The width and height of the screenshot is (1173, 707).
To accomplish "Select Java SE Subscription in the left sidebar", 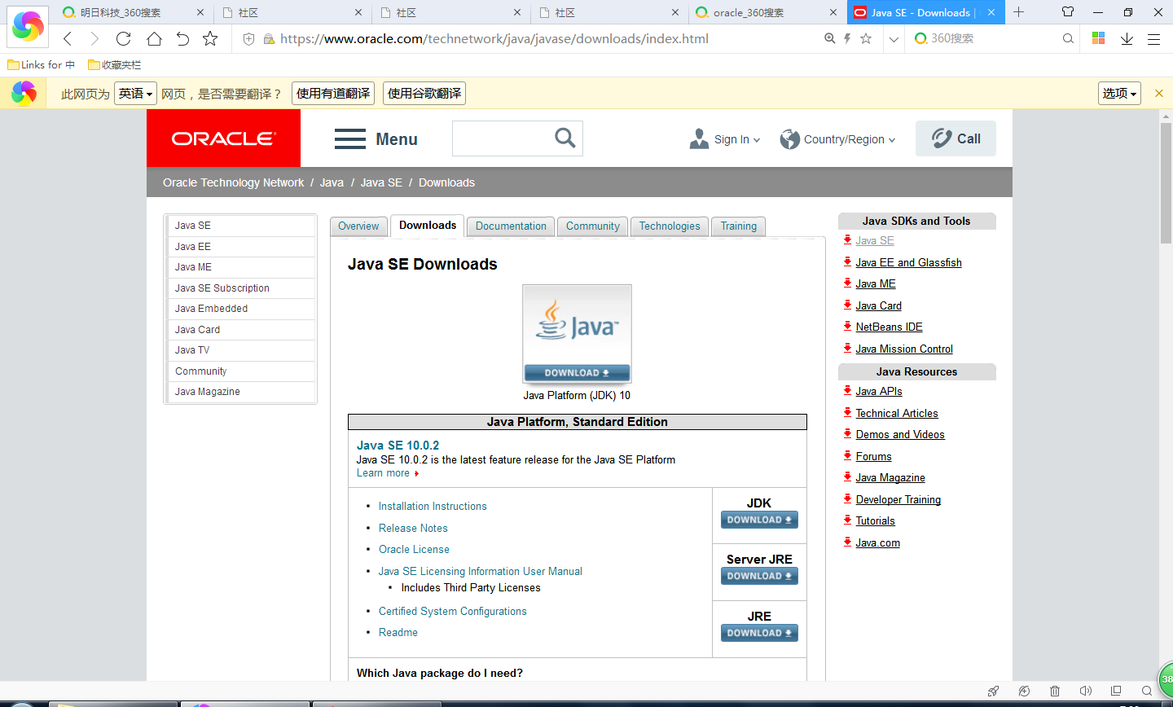I will (x=241, y=288).
